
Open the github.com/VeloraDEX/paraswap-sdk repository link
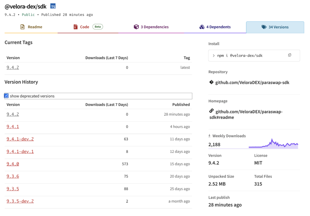(252, 83)
